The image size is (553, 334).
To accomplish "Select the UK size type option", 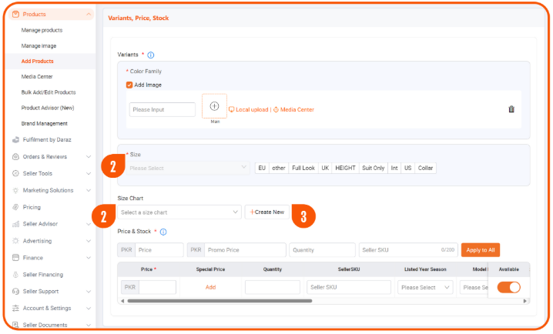I will click(325, 168).
